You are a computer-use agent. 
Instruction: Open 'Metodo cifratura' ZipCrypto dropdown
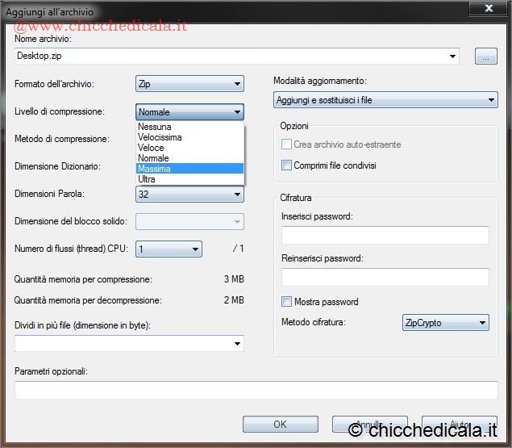coord(445,323)
